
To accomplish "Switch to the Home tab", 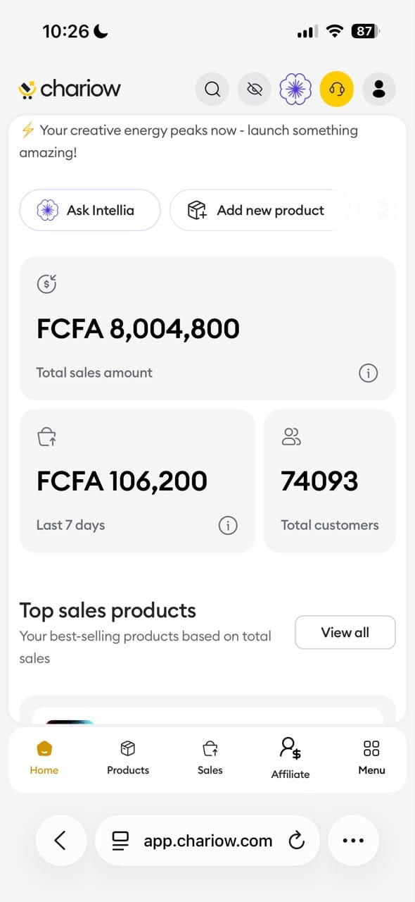I will [44, 758].
